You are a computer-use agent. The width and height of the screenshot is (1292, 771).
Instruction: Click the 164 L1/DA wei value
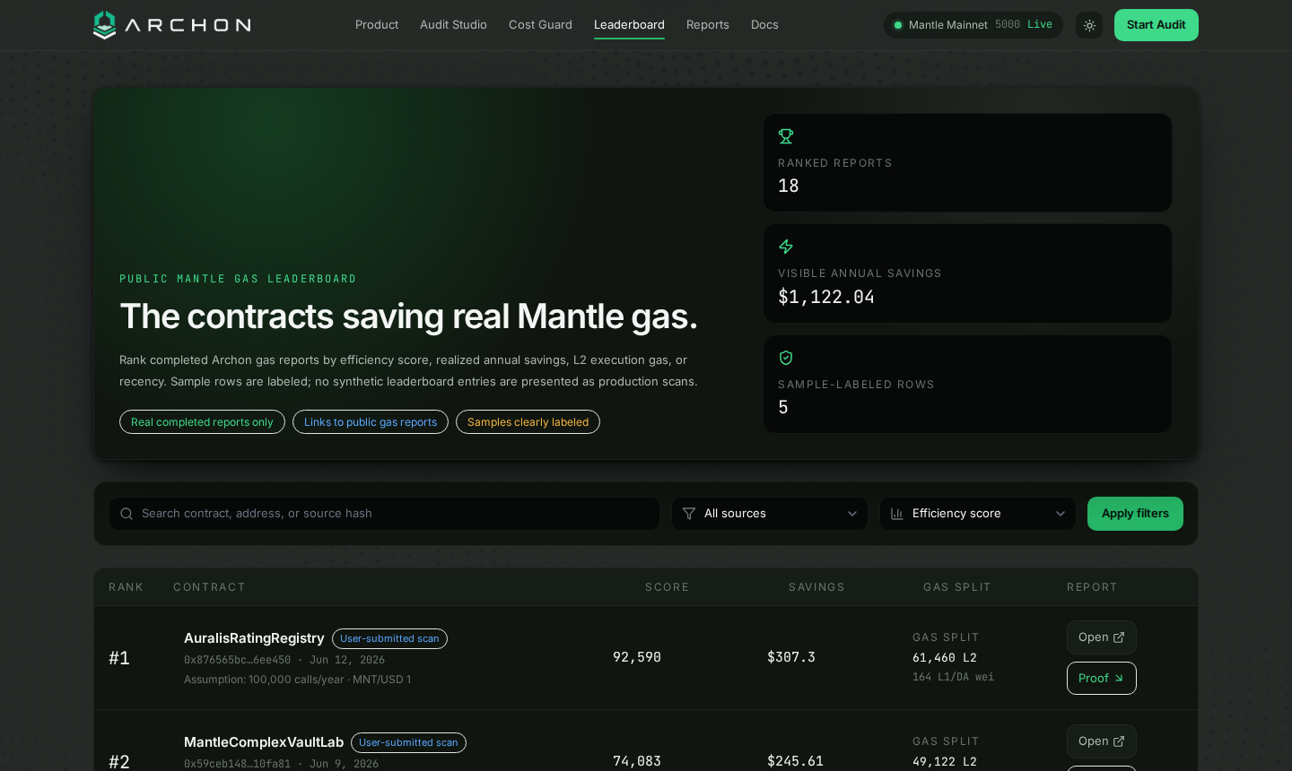[953, 677]
